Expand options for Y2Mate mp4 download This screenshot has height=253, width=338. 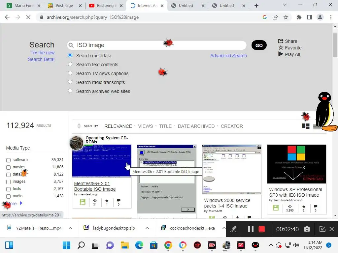[x=70, y=228]
